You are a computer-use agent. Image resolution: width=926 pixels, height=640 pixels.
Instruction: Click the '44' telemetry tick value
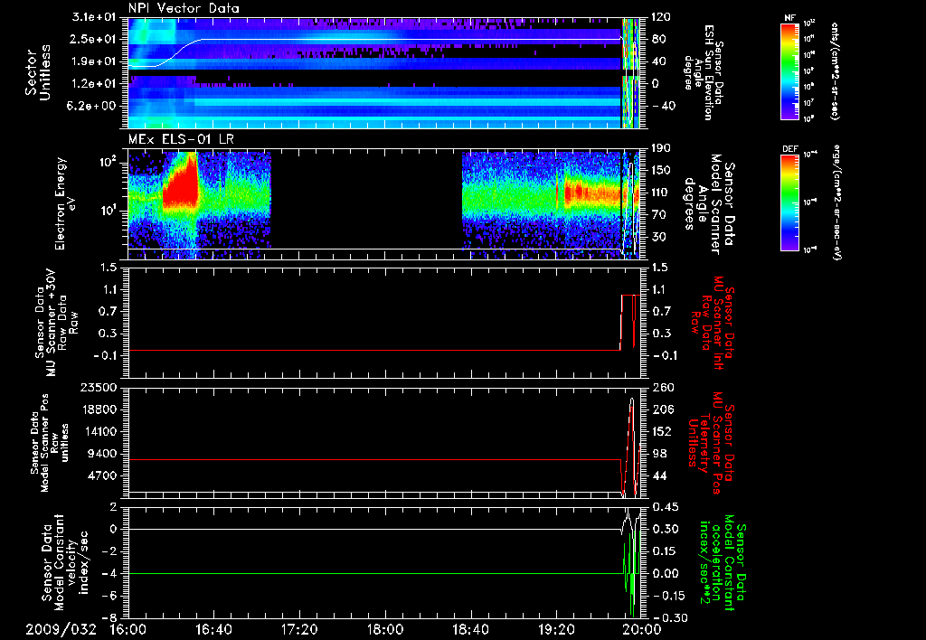click(658, 475)
